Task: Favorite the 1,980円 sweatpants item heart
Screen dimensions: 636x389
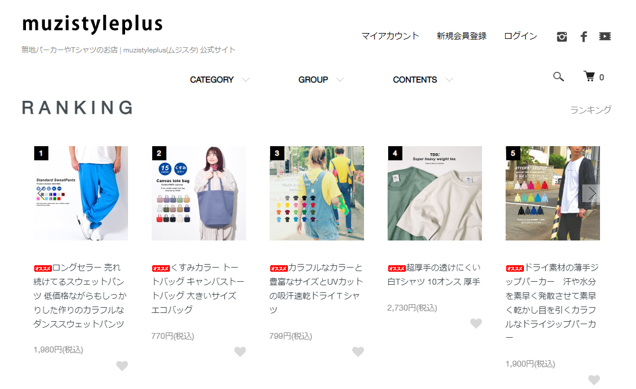Action: coord(122,365)
